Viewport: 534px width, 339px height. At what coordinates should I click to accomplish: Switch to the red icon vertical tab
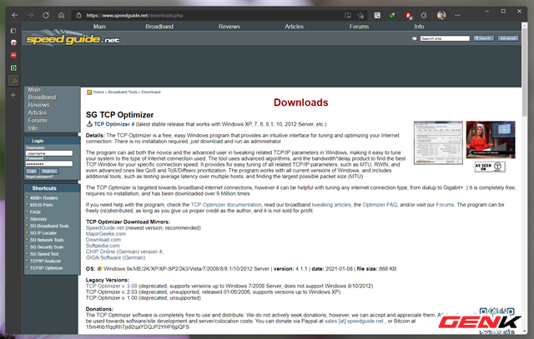click(13, 55)
